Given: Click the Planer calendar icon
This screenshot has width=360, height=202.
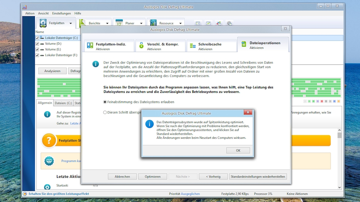Looking at the screenshot, I should [x=119, y=23].
